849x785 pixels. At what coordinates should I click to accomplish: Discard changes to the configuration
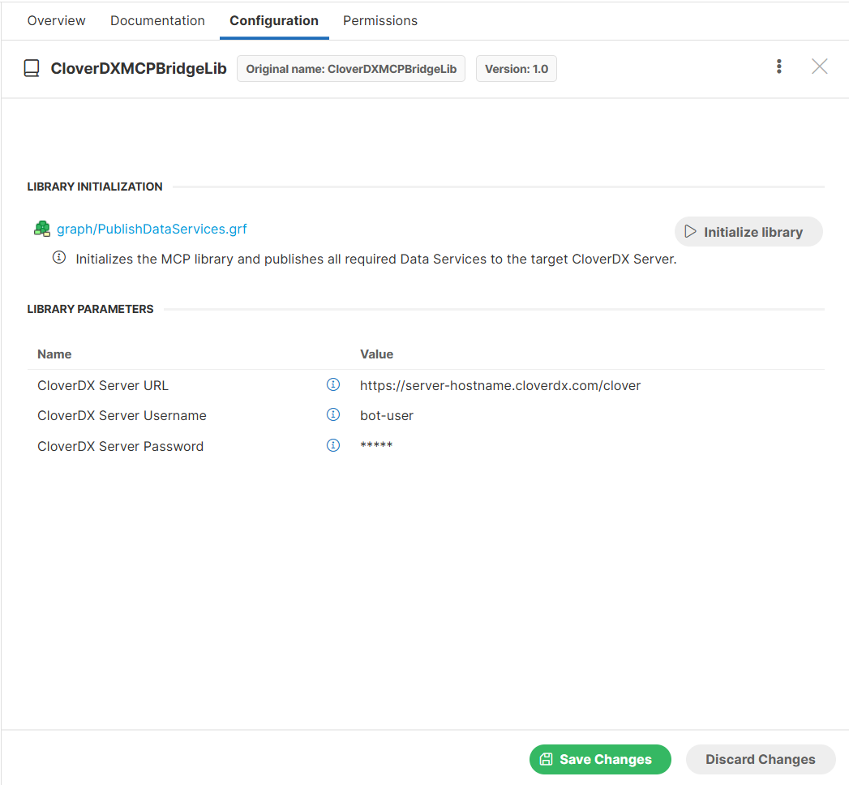click(x=760, y=759)
